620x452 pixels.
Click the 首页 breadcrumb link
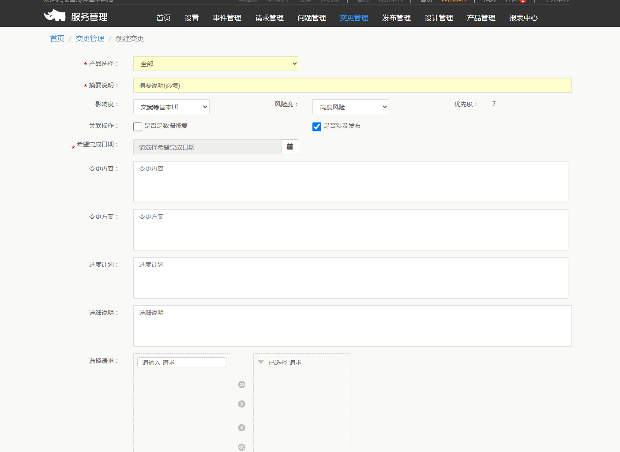coord(57,38)
